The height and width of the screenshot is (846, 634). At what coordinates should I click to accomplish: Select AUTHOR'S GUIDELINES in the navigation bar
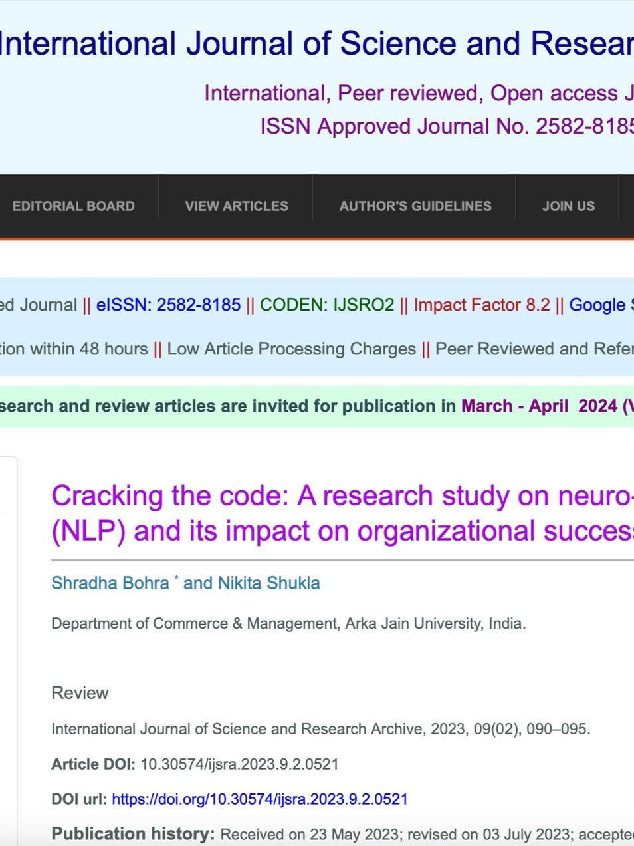pyautogui.click(x=415, y=206)
